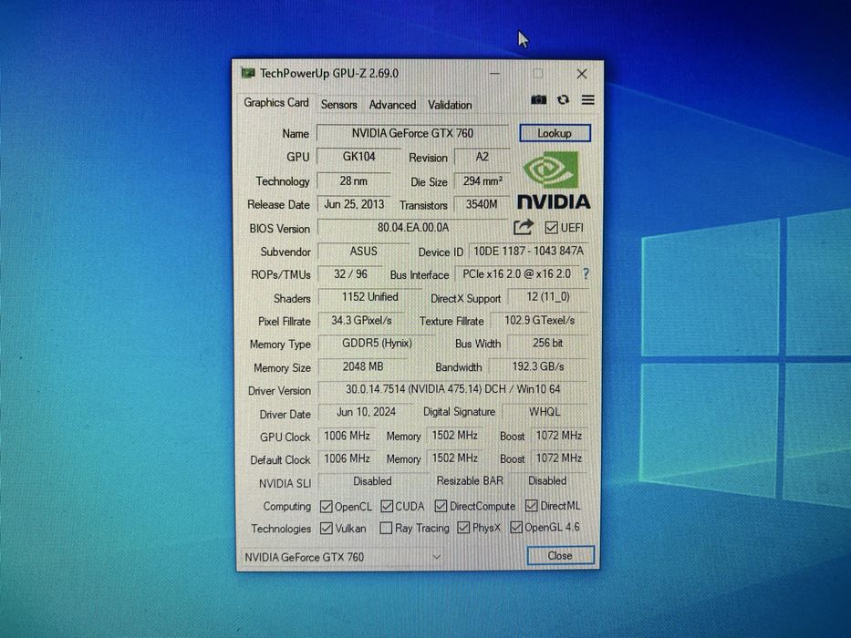Open the GPU selection dropdown at bottom
Viewport: 851px width, 638px height.
pos(342,557)
